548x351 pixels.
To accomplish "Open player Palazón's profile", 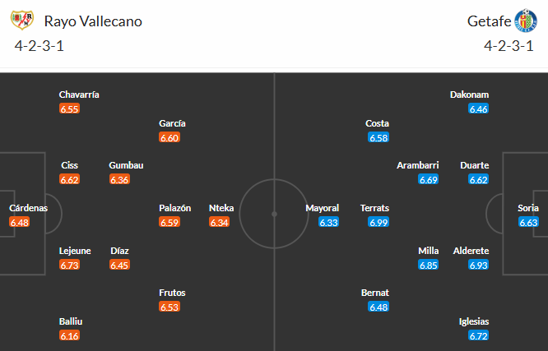I will (x=174, y=208).
